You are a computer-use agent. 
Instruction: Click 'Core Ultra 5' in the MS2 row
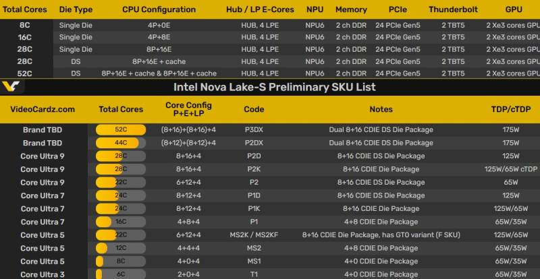pos(43,248)
